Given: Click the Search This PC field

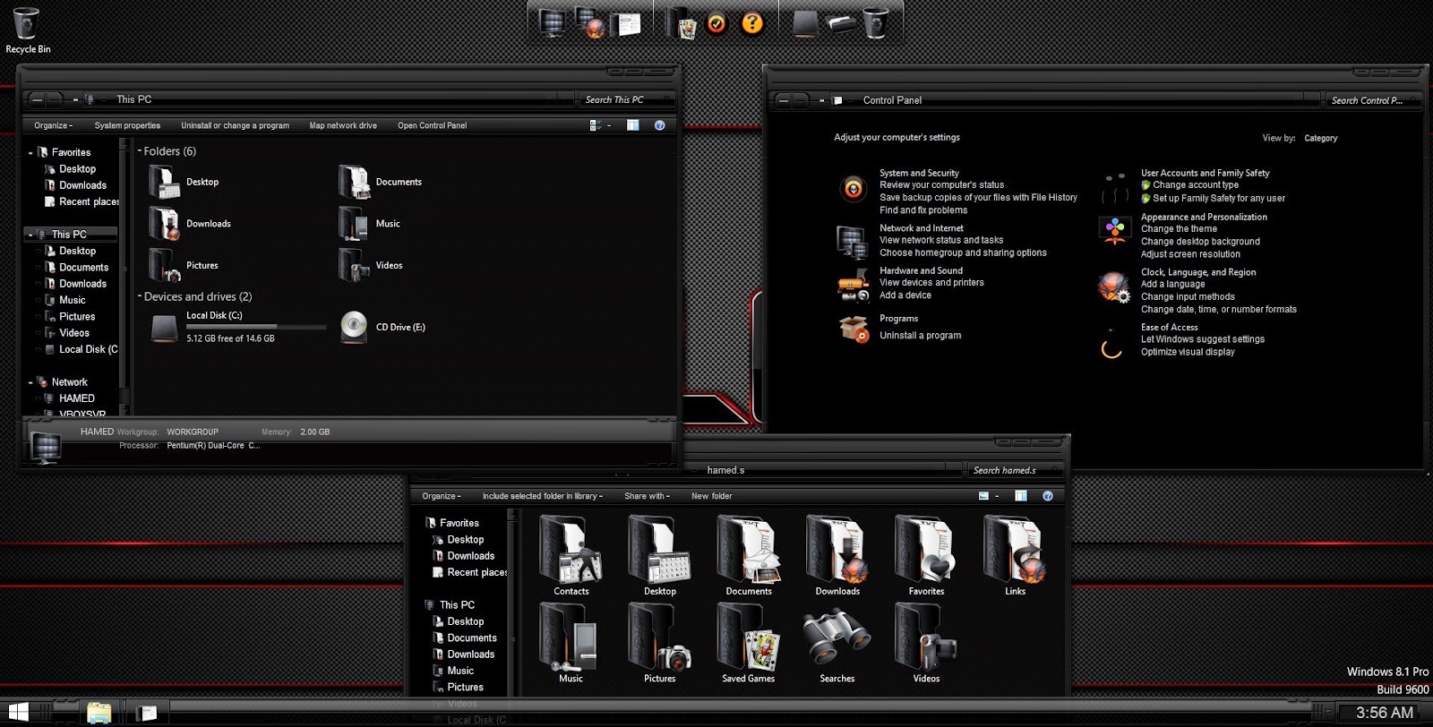Looking at the screenshot, I should 625,99.
